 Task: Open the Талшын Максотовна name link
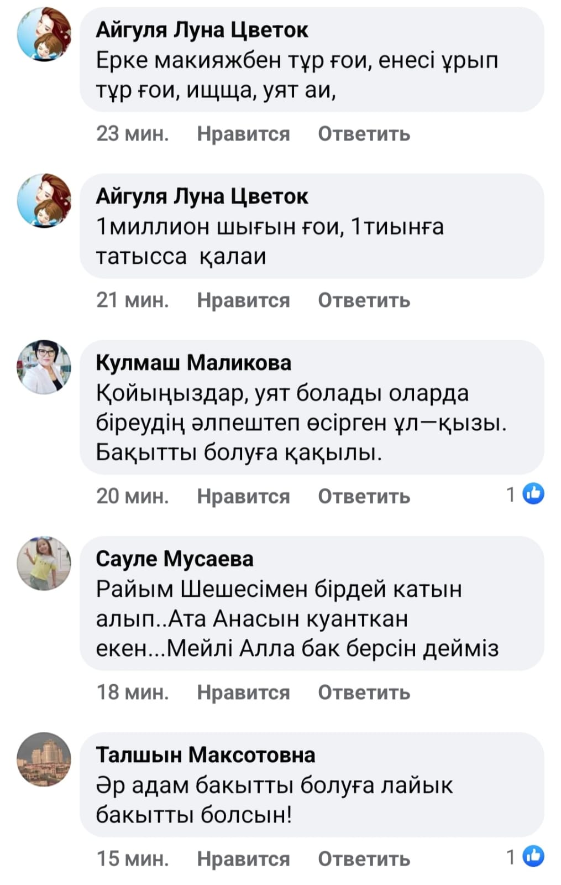(x=206, y=755)
